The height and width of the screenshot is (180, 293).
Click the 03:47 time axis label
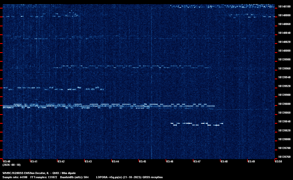tap(197, 161)
